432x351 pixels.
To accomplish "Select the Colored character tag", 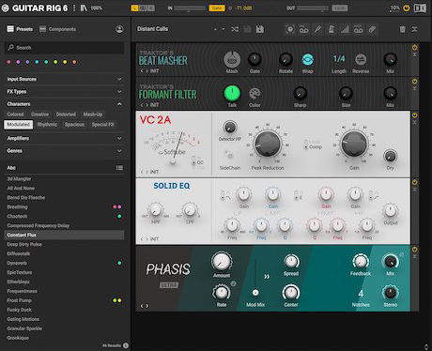I will click(15, 114).
